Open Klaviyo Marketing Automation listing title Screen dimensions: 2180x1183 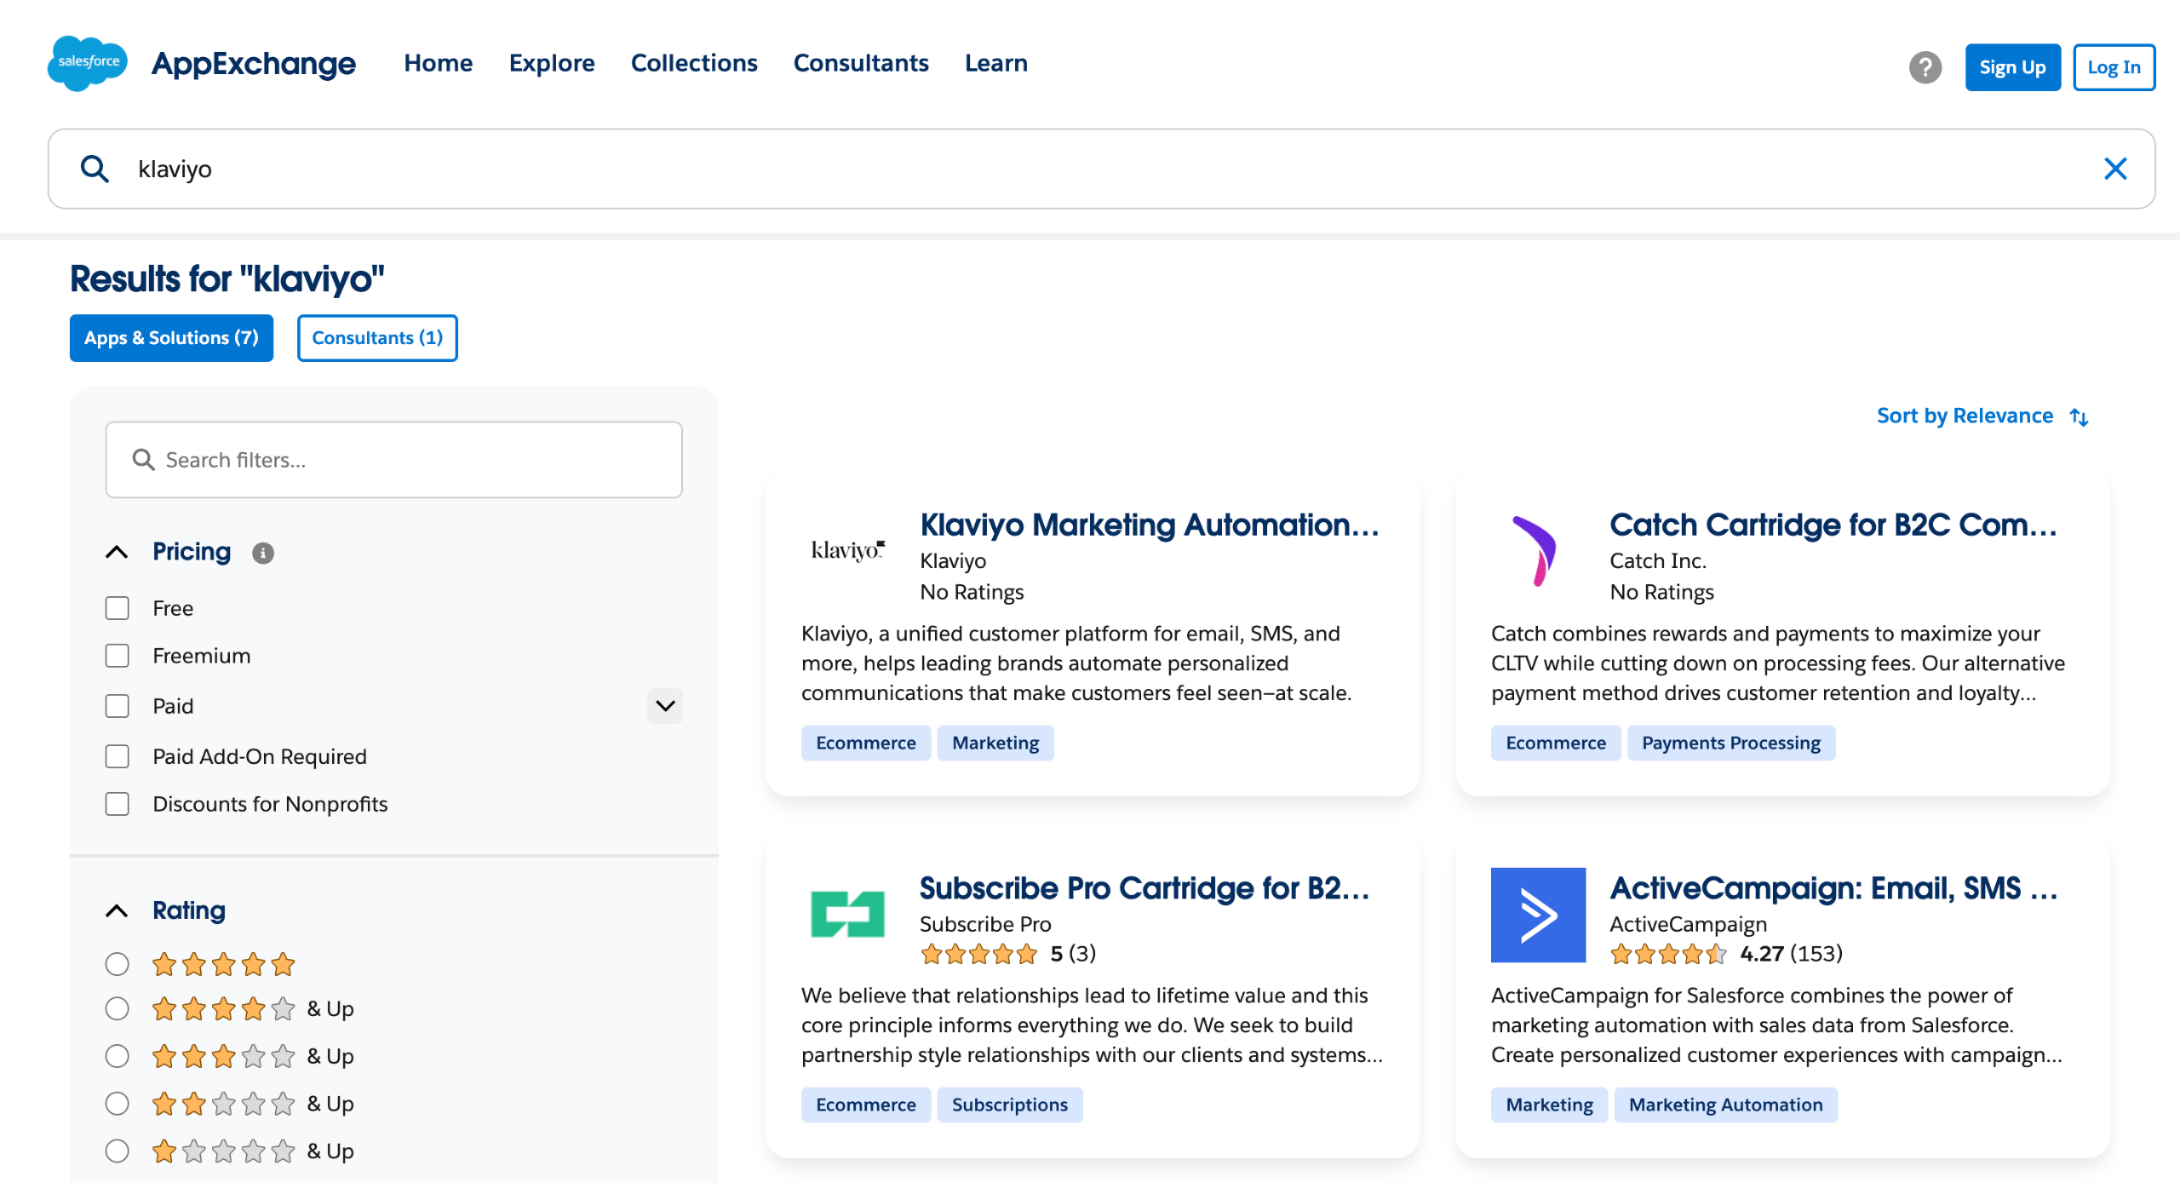click(1149, 525)
